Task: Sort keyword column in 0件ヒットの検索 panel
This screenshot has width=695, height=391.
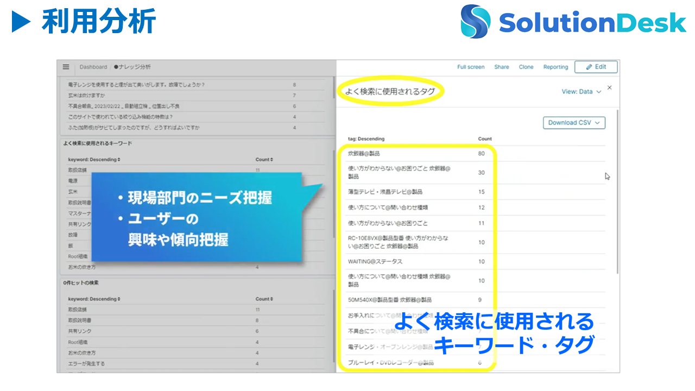Action: (94, 299)
